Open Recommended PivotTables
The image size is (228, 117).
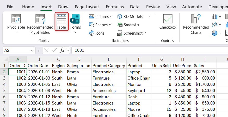[40, 24]
